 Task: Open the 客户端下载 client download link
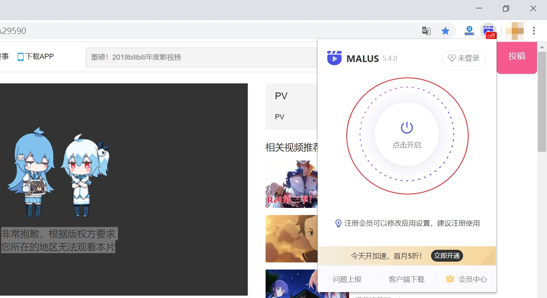pos(406,279)
